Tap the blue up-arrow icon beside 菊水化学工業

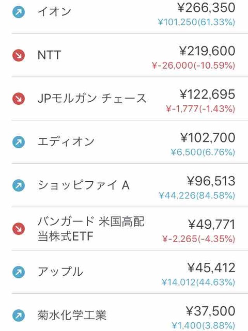19,316
